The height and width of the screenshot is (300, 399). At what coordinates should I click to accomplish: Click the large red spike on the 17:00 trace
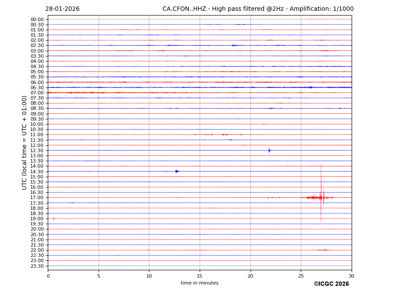(321, 197)
